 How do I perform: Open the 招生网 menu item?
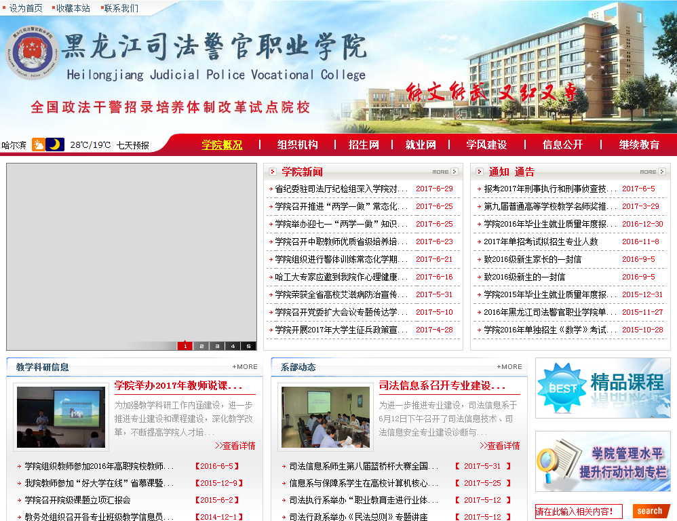364,144
